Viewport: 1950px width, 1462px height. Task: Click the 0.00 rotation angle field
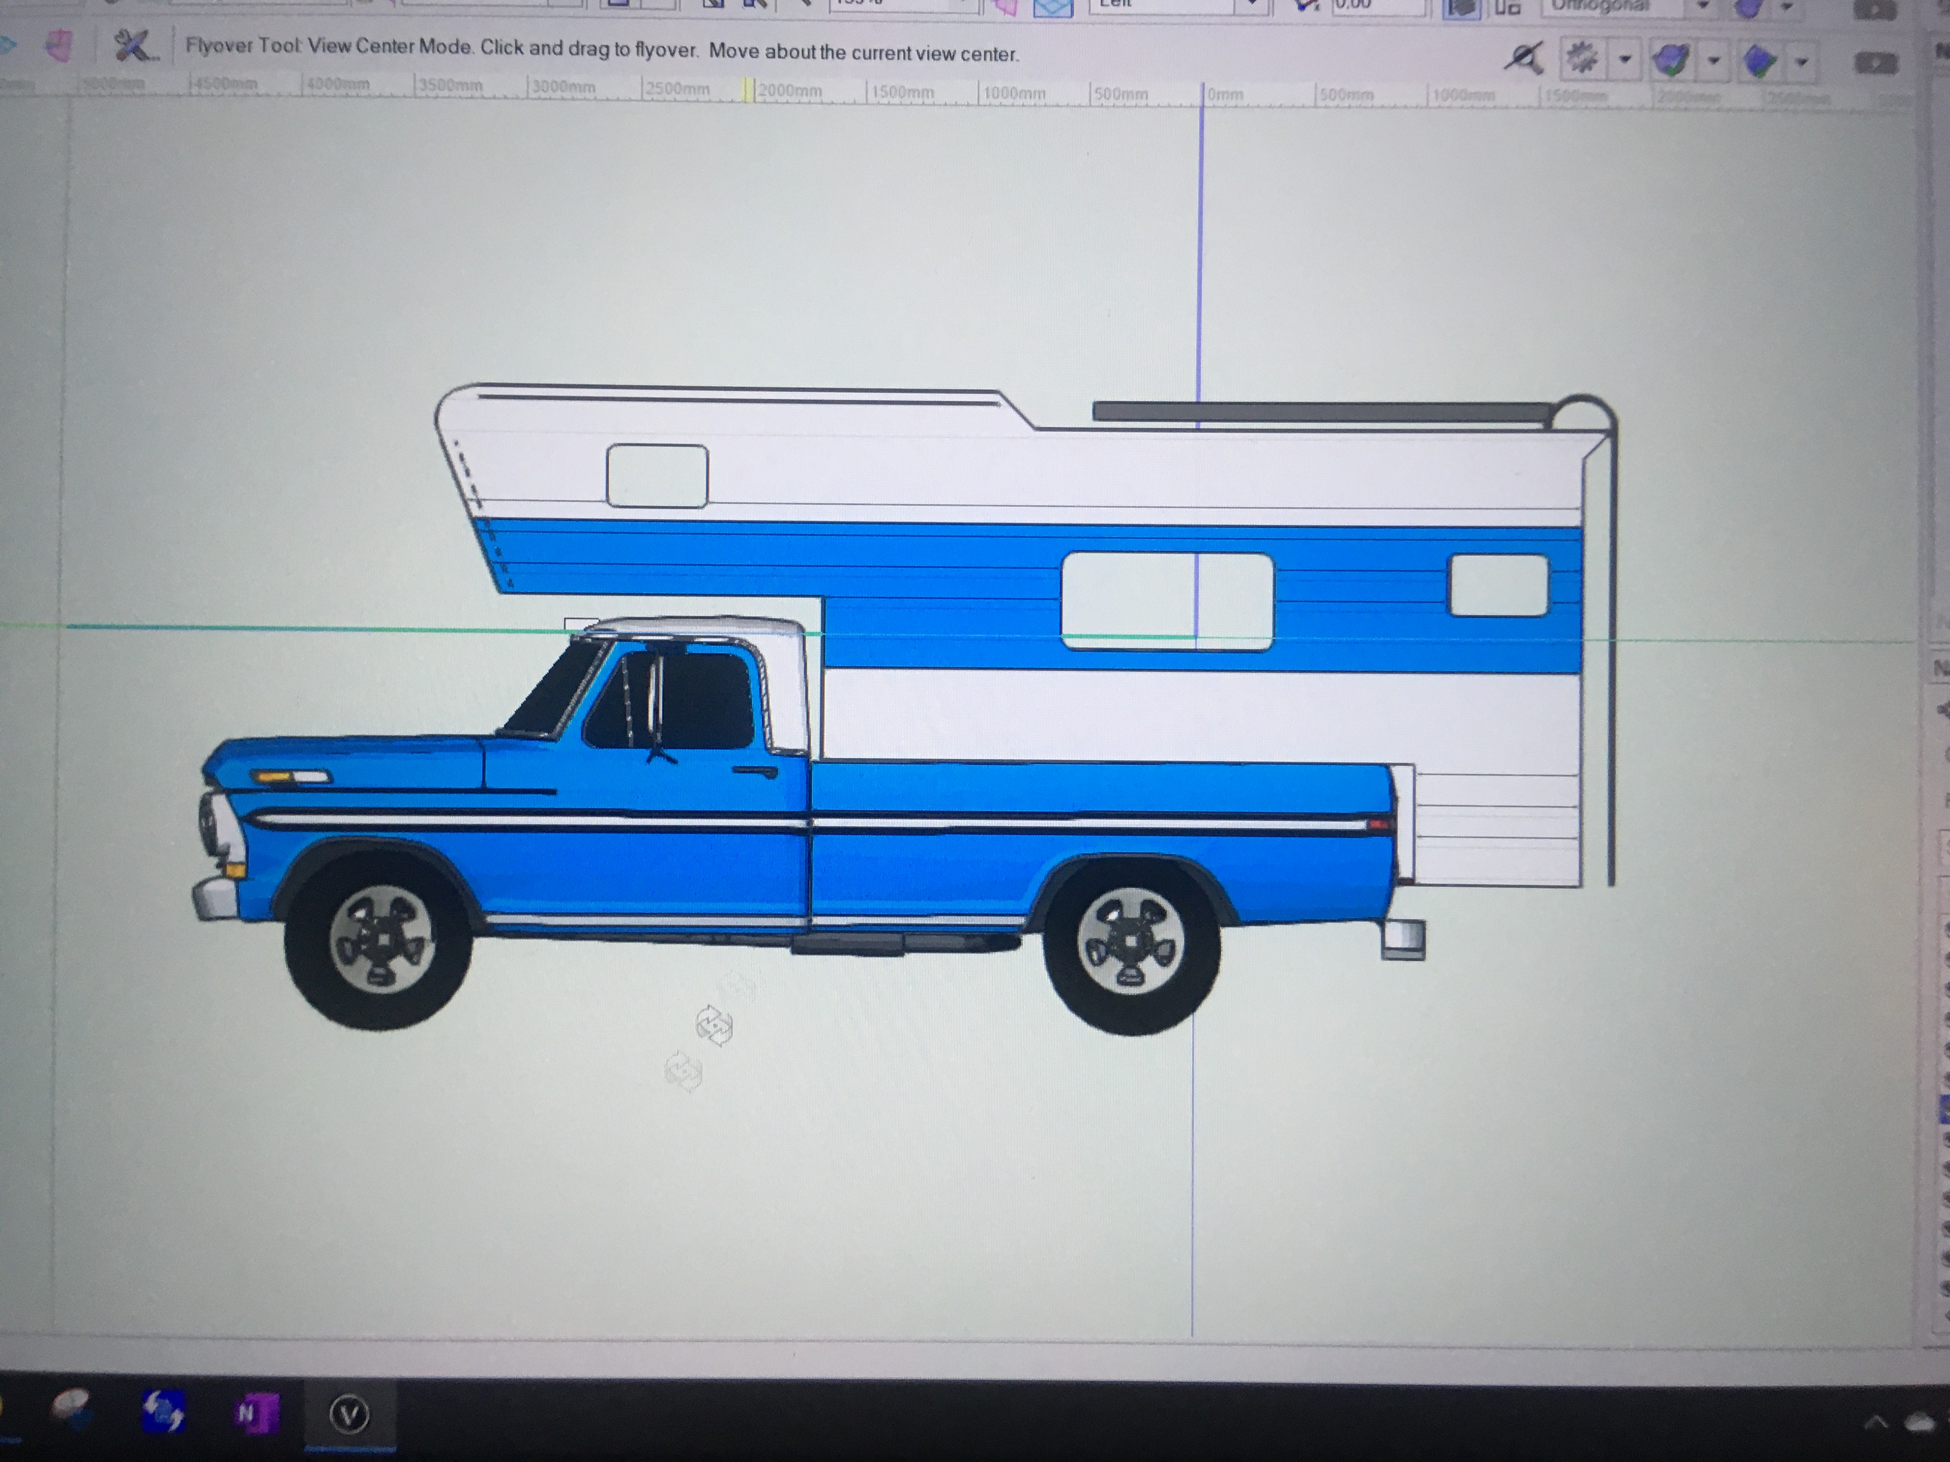[1377, 5]
